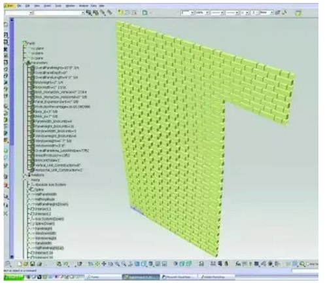Viewport: 327px width, 284px height.
Task: Open the fill color dropdown
Action: point(188,13)
